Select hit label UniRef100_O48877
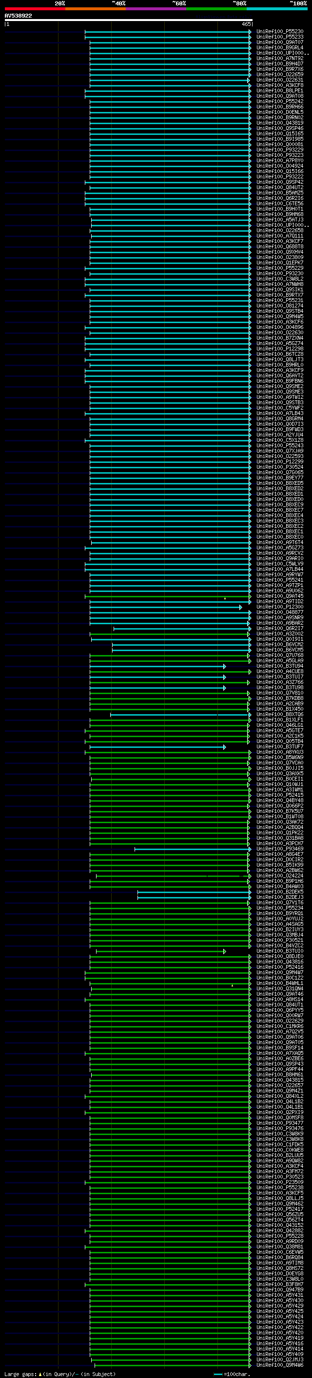312x1378 pixels. coord(279,612)
